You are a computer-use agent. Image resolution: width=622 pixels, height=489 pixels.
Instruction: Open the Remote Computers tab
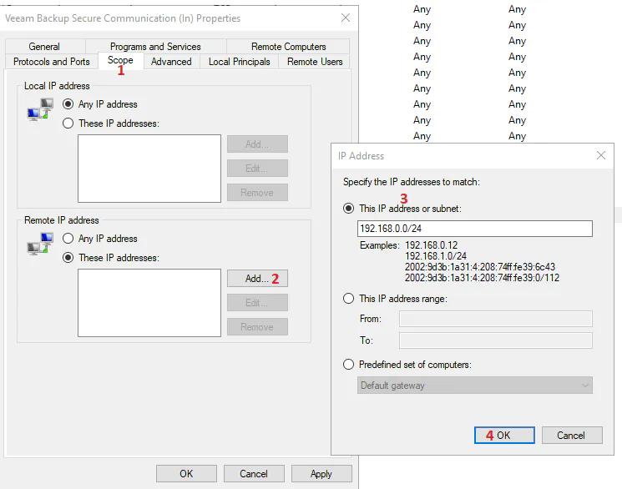[288, 47]
